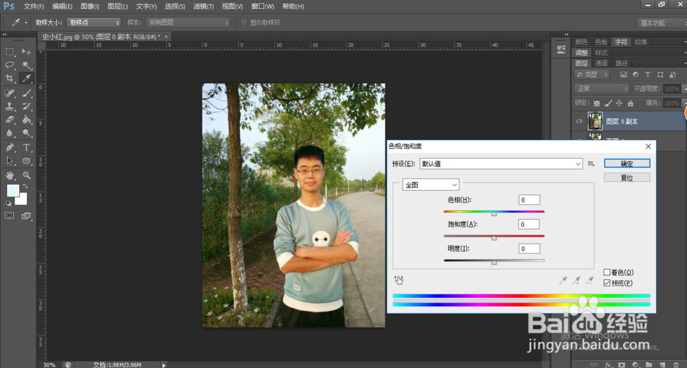
Task: Select the Lasso tool
Action: click(10, 65)
